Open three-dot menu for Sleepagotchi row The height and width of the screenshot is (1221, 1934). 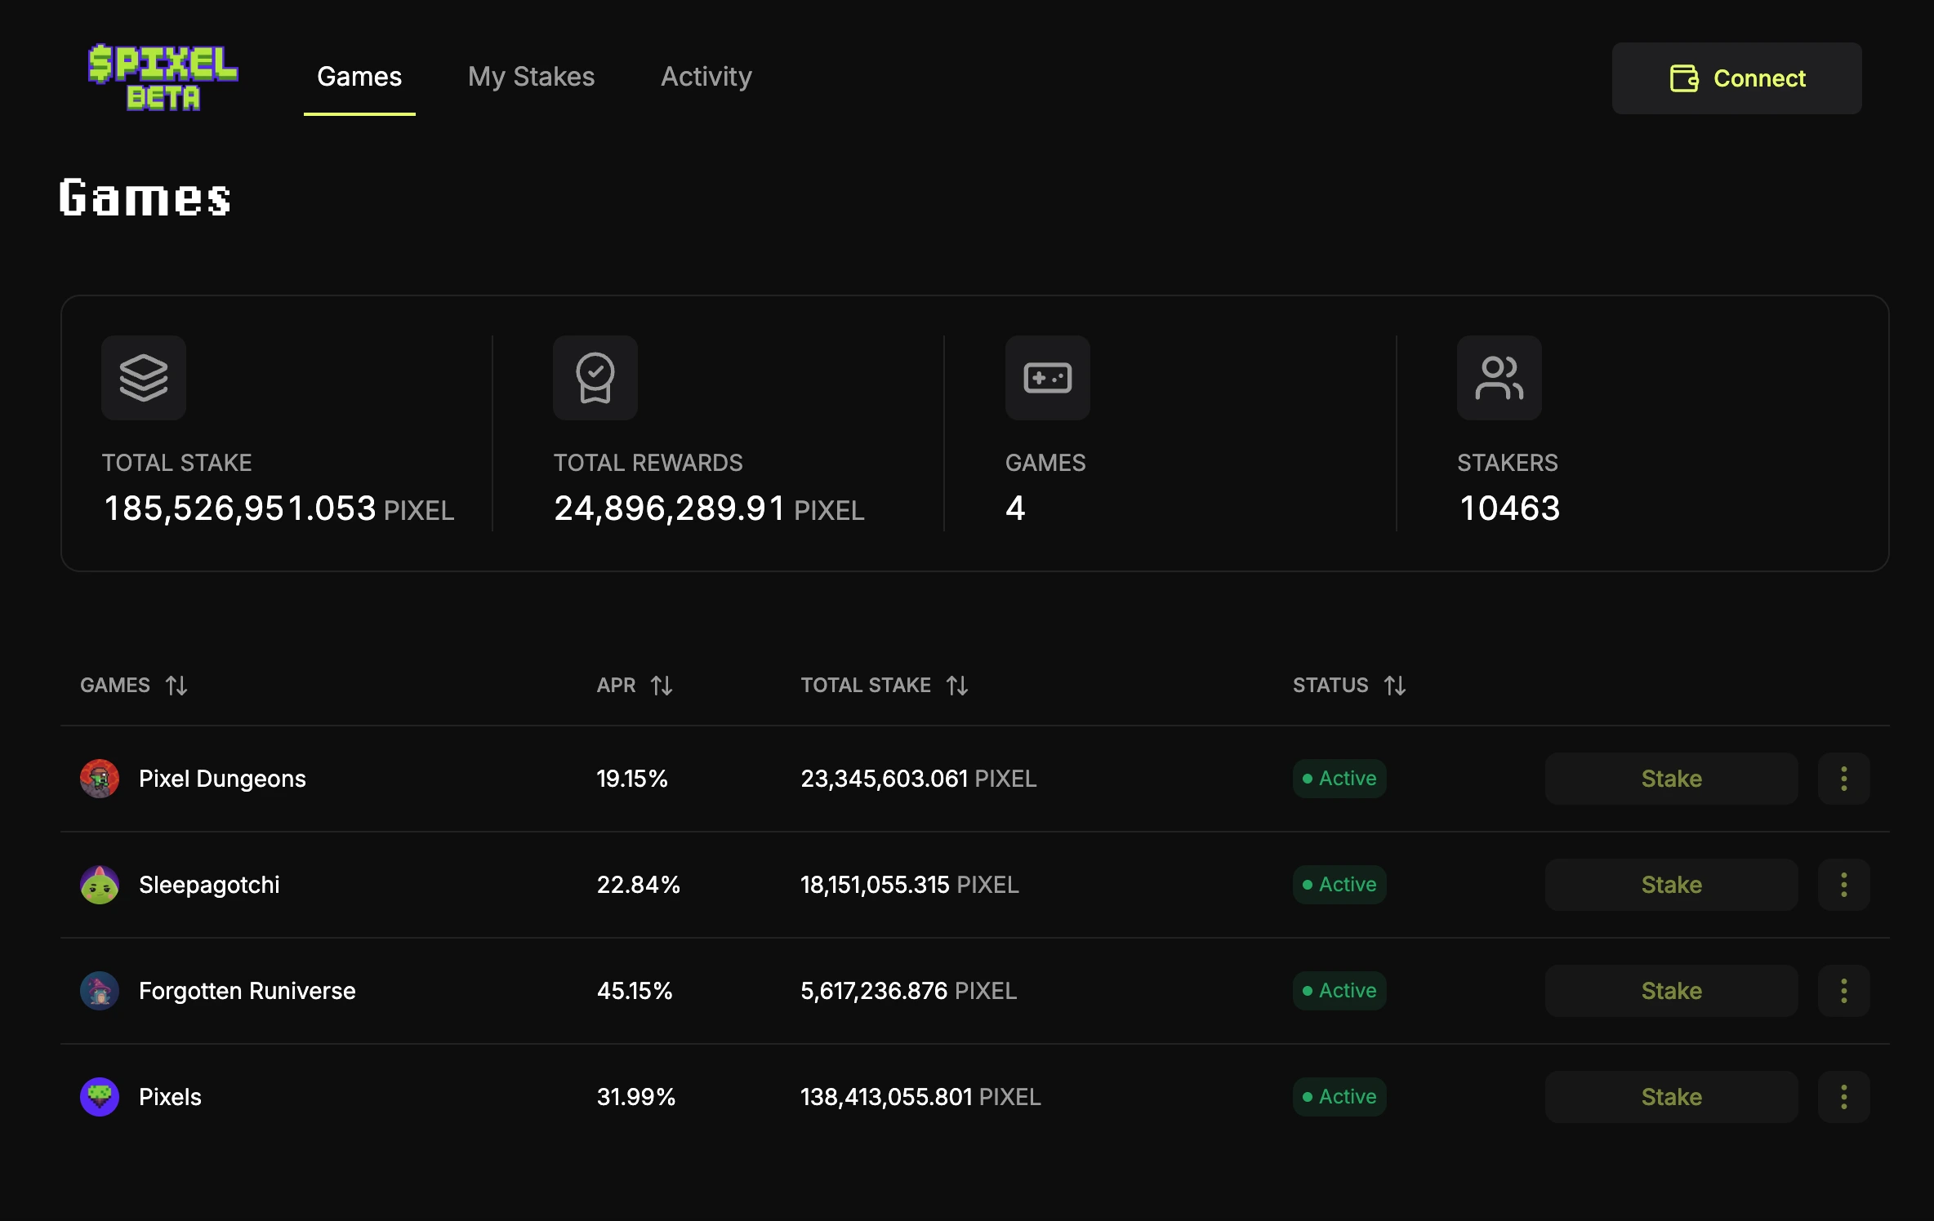tap(1843, 885)
